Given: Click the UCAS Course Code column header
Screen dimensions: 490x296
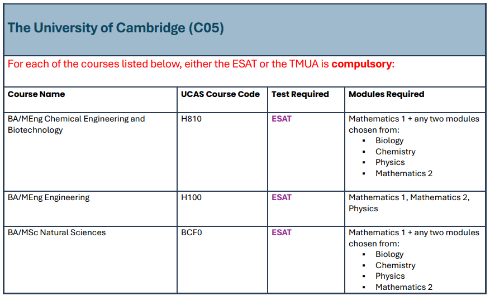Looking at the screenshot, I should coord(220,94).
